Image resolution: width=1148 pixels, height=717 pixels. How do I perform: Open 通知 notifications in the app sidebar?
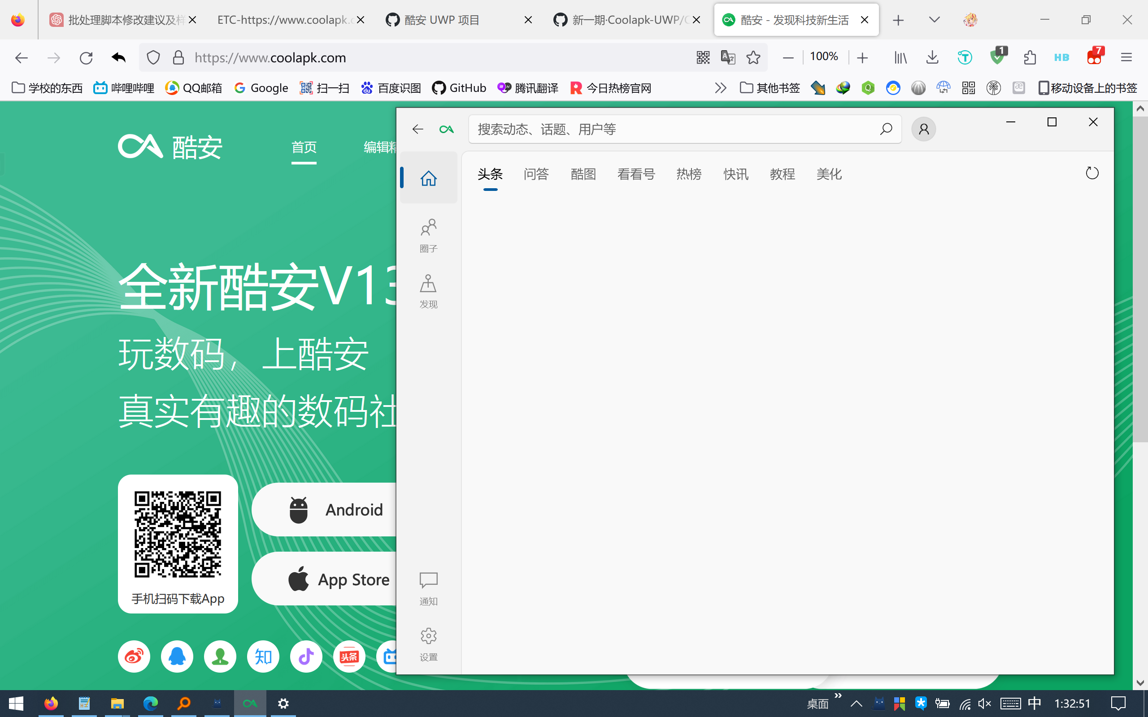(428, 587)
